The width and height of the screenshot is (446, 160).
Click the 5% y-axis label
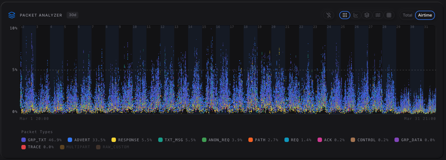15,70
